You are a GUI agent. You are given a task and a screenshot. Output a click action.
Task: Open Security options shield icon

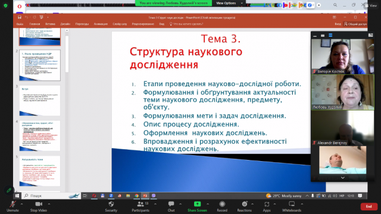click(x=111, y=206)
